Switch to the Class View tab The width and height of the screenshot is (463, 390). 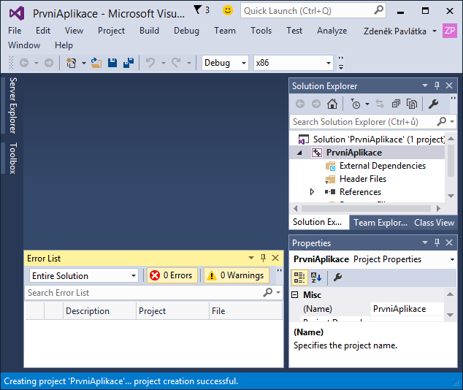(434, 223)
